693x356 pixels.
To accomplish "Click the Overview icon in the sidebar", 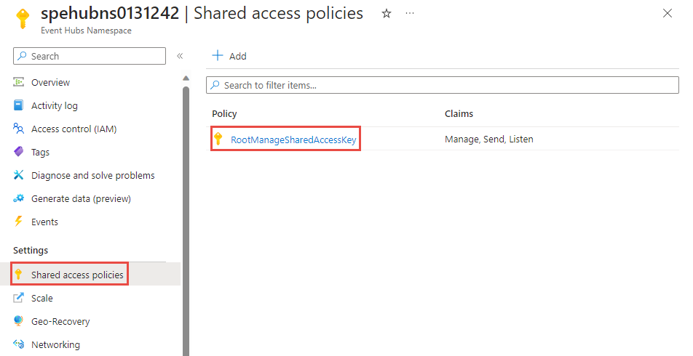I will point(19,82).
